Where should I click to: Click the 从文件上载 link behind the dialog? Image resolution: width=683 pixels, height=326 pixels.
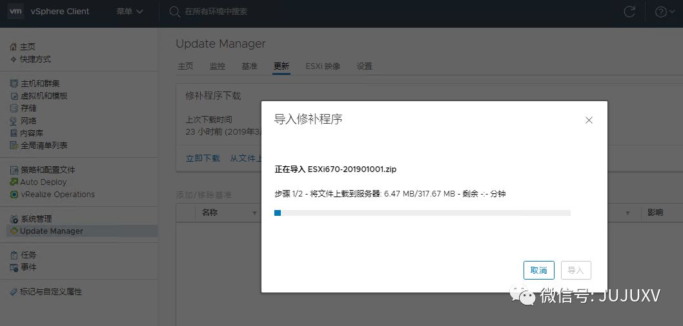[x=246, y=158]
